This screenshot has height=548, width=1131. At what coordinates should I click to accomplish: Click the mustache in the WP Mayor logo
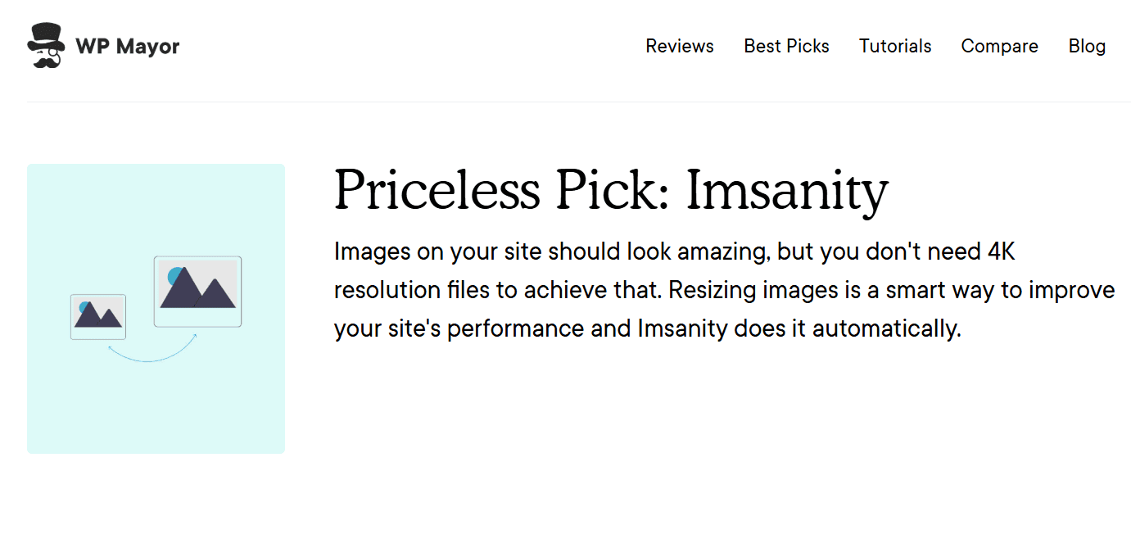pos(46,61)
